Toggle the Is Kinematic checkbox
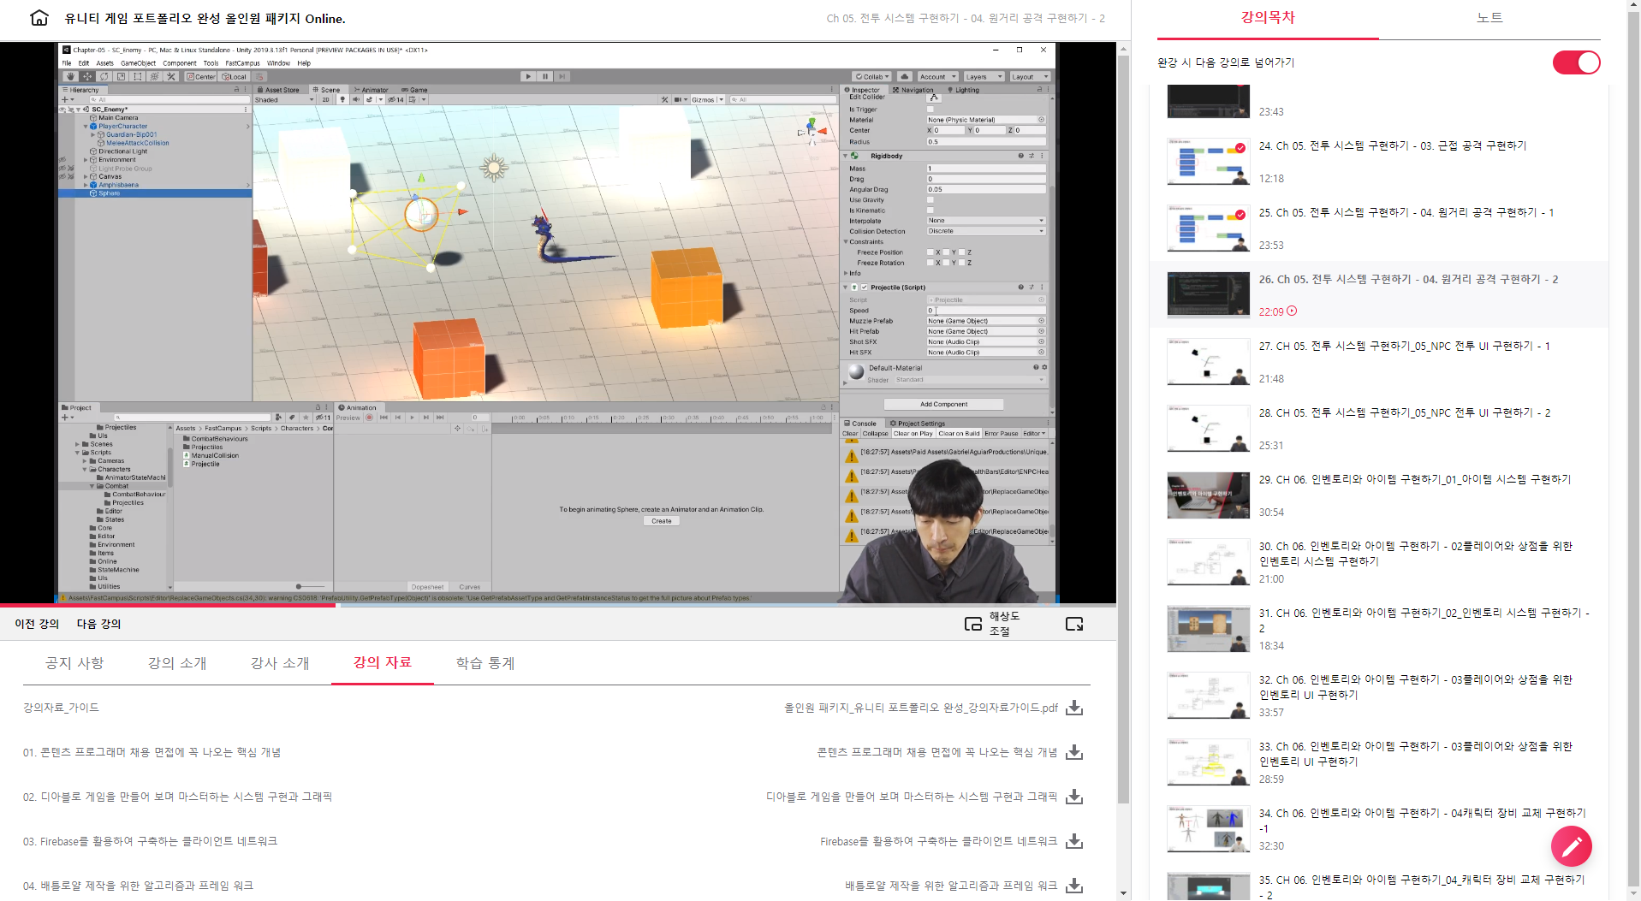Image resolution: width=1641 pixels, height=901 pixels. tap(930, 210)
